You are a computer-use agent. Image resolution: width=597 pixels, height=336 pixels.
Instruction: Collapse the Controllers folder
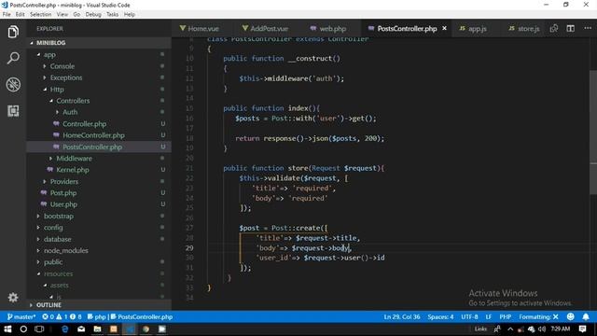click(51, 101)
